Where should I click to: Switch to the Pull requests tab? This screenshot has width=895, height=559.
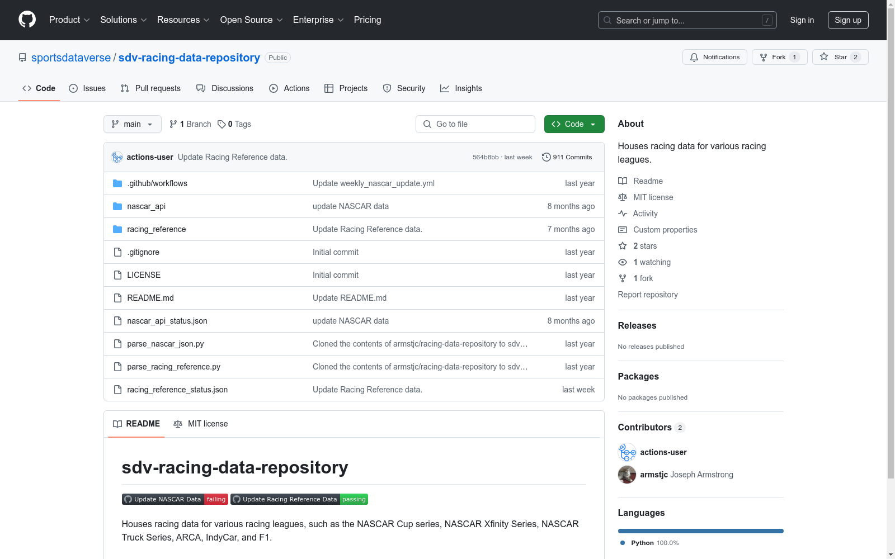(x=150, y=88)
